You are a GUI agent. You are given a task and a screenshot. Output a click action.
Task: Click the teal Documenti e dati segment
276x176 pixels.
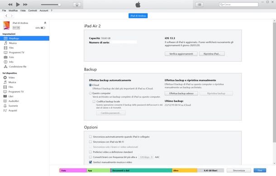coord(141,171)
